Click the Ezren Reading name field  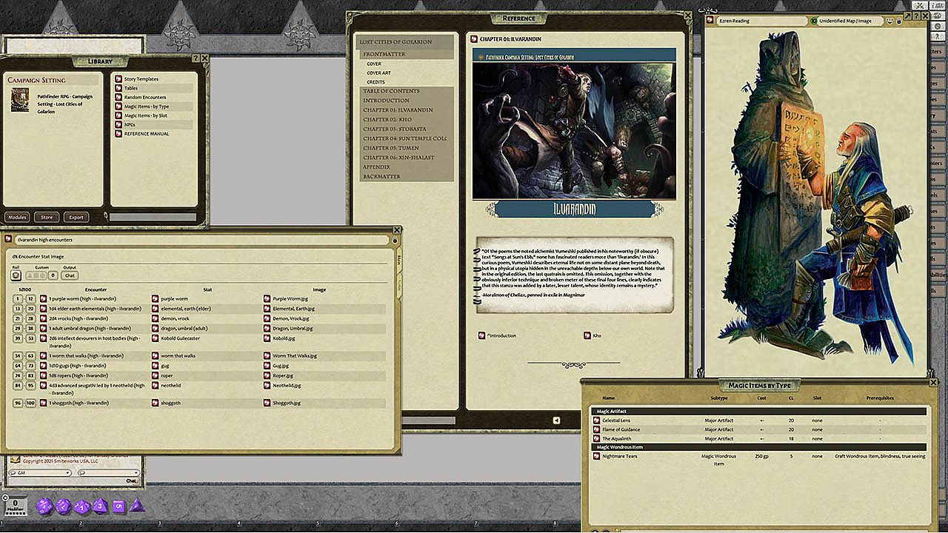point(761,21)
